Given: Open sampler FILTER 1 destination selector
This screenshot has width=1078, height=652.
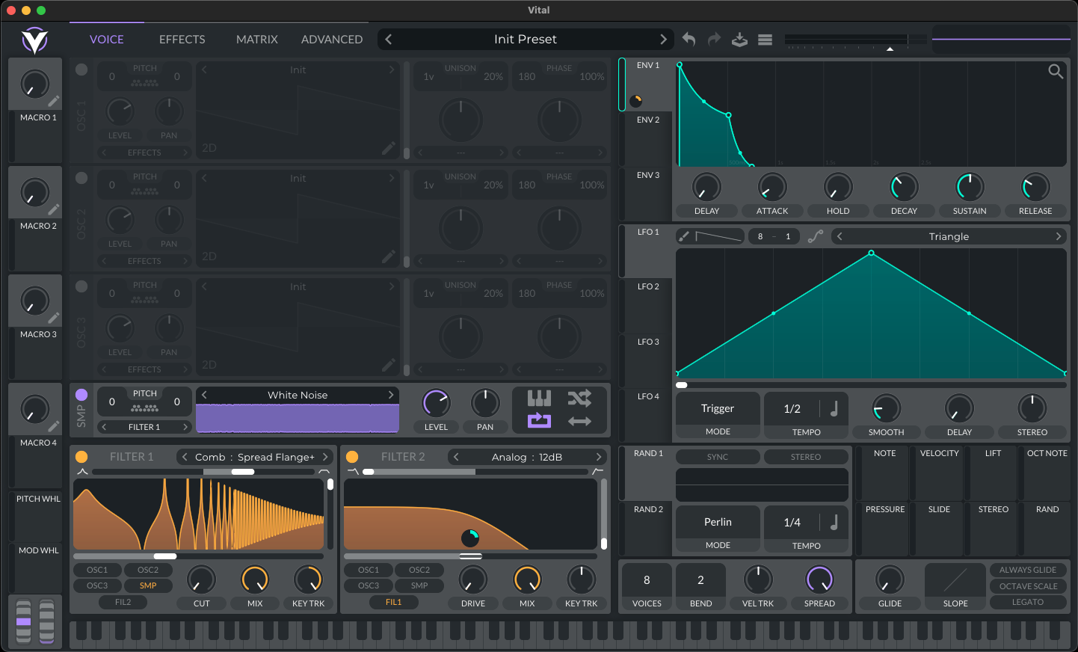Looking at the screenshot, I should tap(144, 427).
